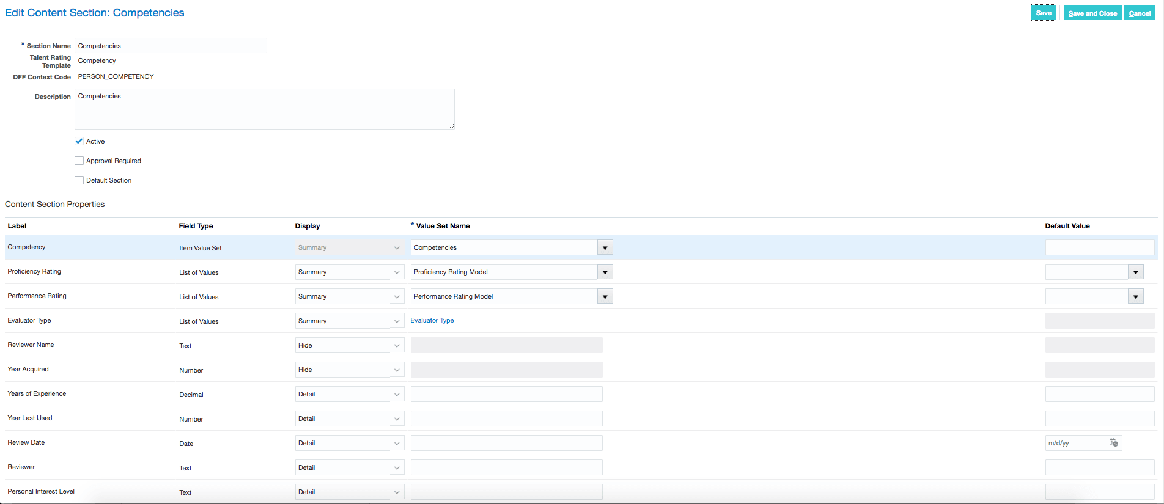The width and height of the screenshot is (1164, 504).
Task: Open Reviewer Name Display dropdown
Action: tap(350, 345)
